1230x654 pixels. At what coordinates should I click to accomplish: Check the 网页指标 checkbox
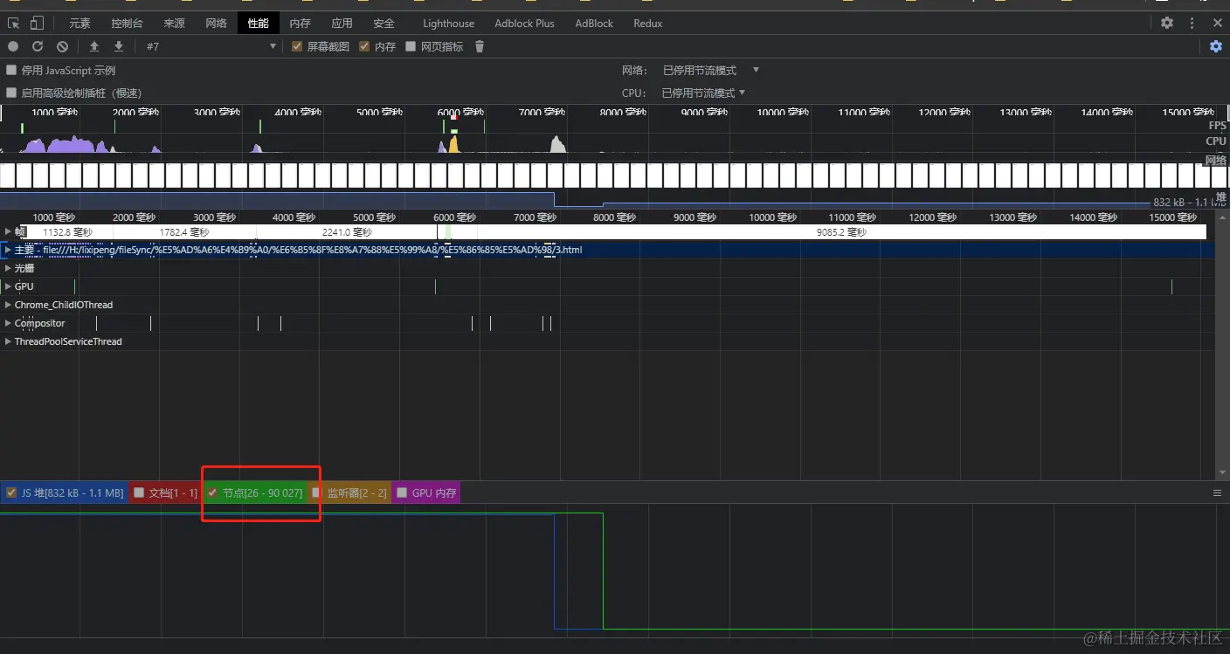411,46
